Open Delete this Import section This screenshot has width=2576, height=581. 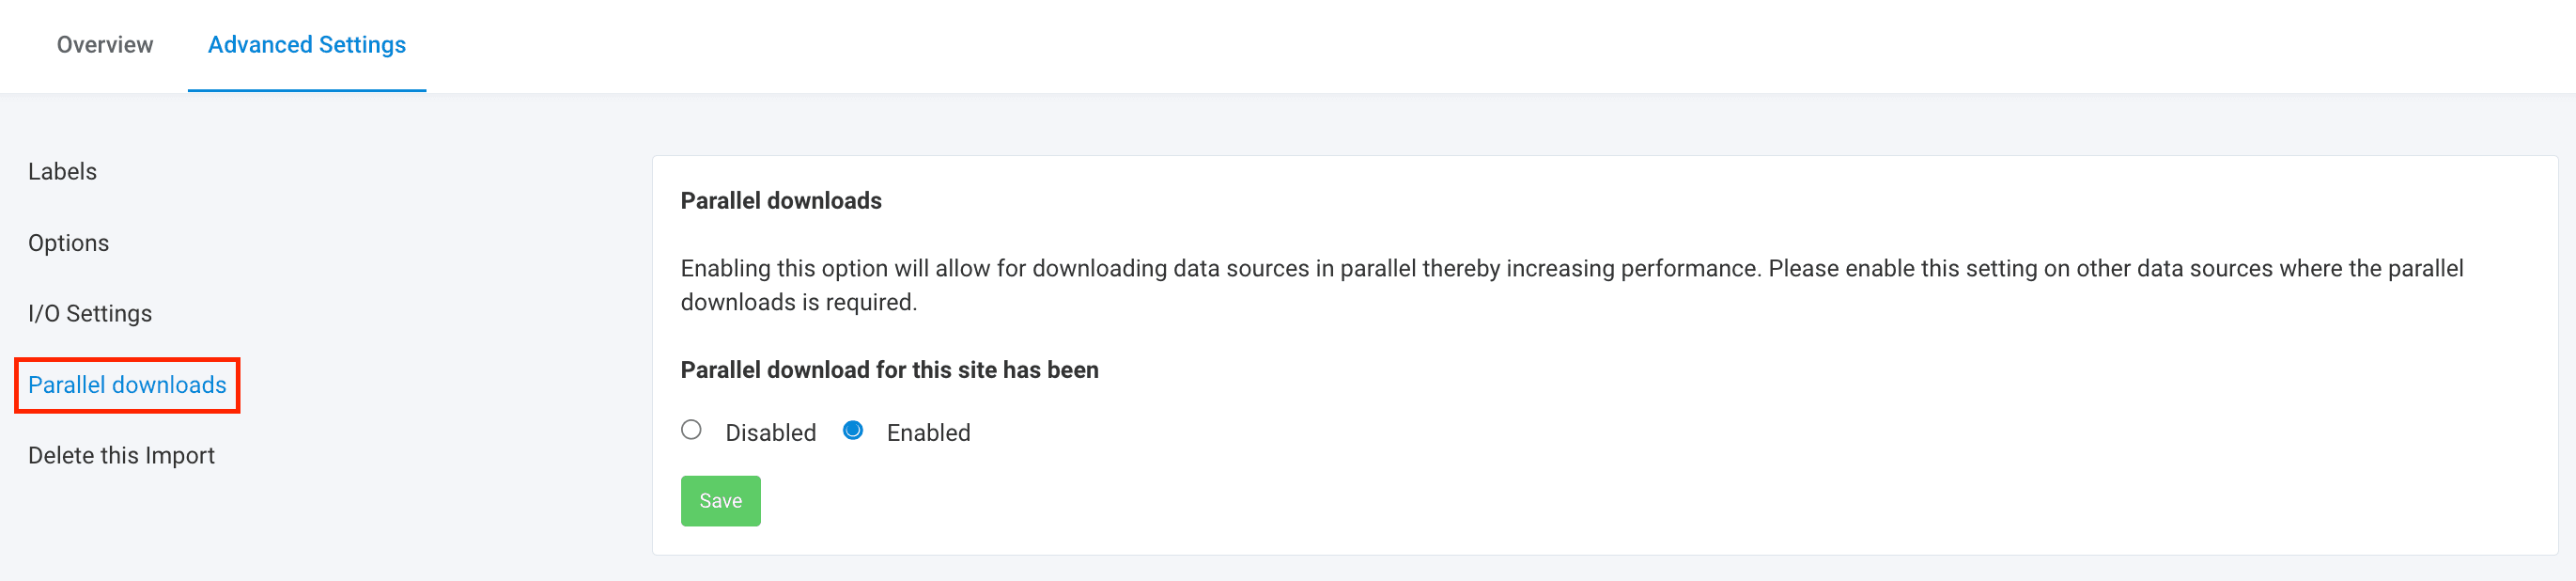121,456
